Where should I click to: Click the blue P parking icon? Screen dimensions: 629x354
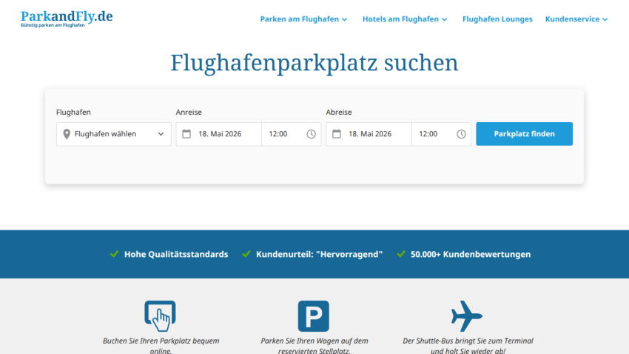tap(314, 316)
